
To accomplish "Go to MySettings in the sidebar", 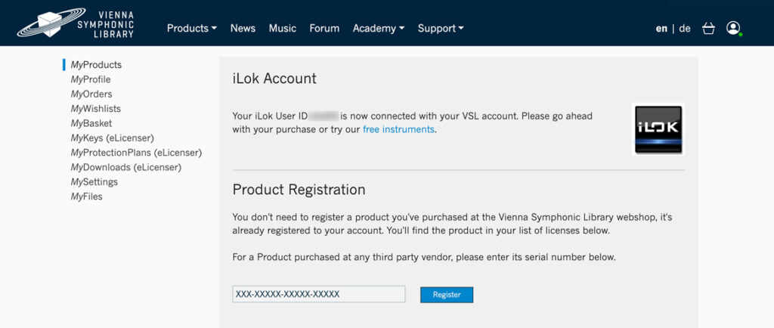I will point(94,182).
